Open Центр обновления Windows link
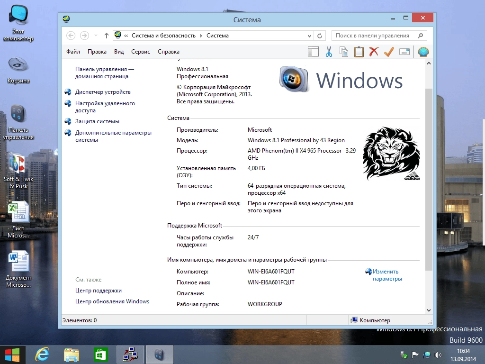The height and width of the screenshot is (364, 485). tap(112, 301)
